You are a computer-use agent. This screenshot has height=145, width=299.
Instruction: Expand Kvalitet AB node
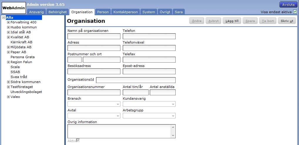click(9, 37)
